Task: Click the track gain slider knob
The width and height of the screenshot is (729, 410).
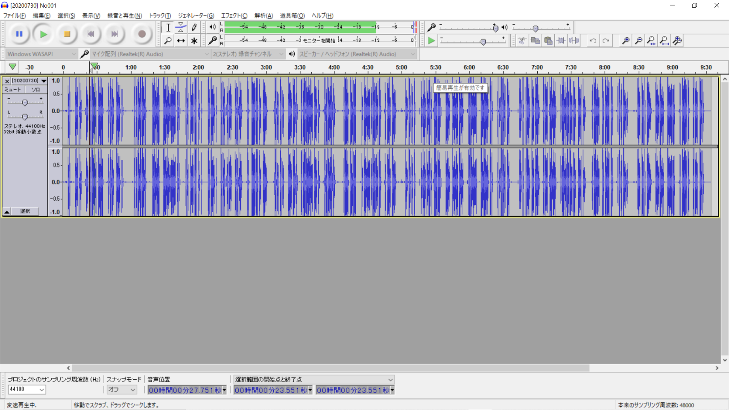Action: point(25,102)
